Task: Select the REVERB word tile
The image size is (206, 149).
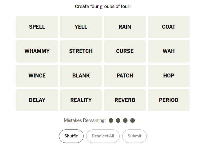Action: point(125,100)
